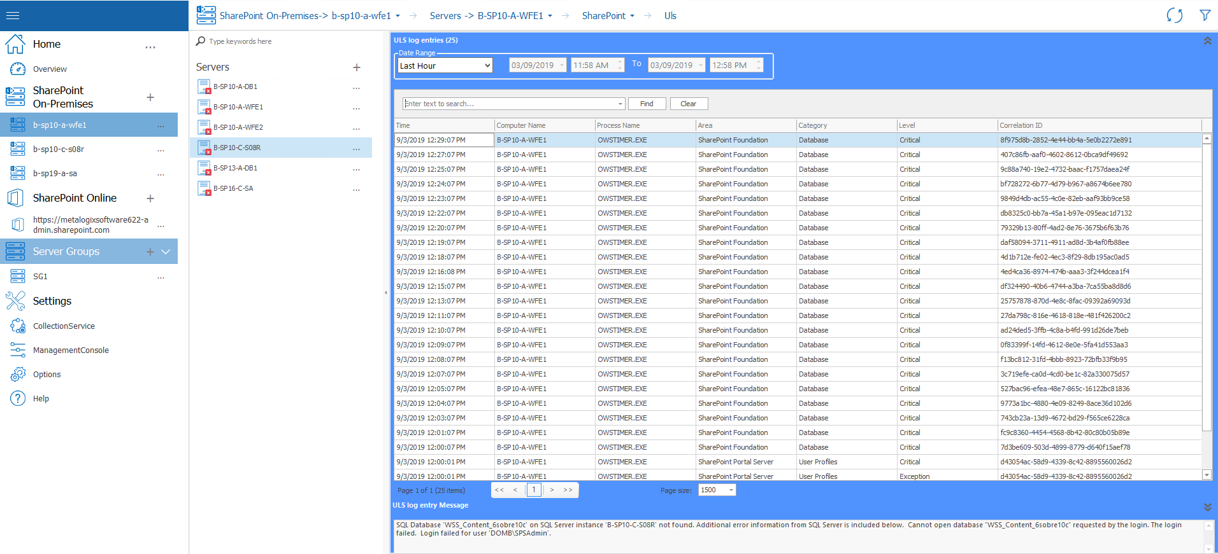1218x554 pixels.
Task: Open the Help question mark icon
Action: pyautogui.click(x=18, y=398)
